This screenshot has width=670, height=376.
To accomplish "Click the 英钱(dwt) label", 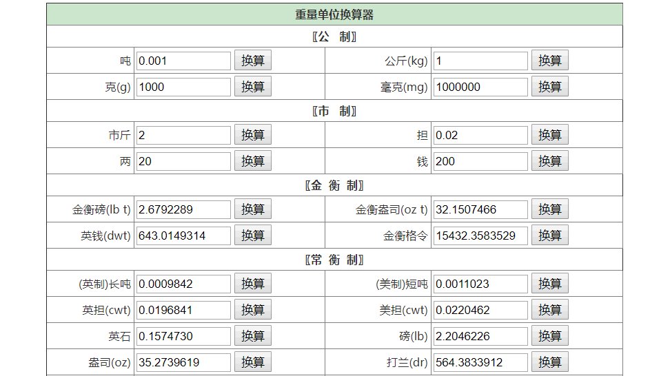I will click(105, 236).
